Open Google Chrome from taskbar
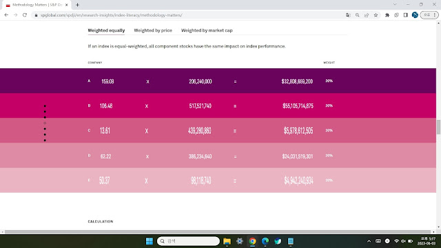Image resolution: width=441 pixels, height=248 pixels. [x=253, y=241]
